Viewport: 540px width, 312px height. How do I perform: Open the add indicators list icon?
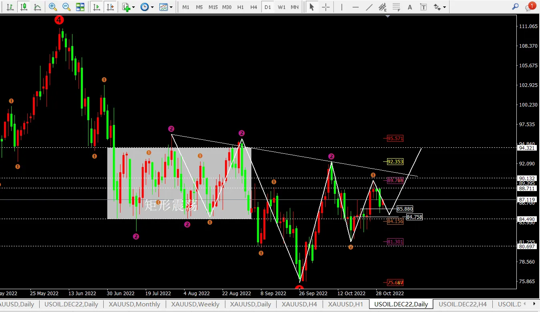click(x=126, y=7)
